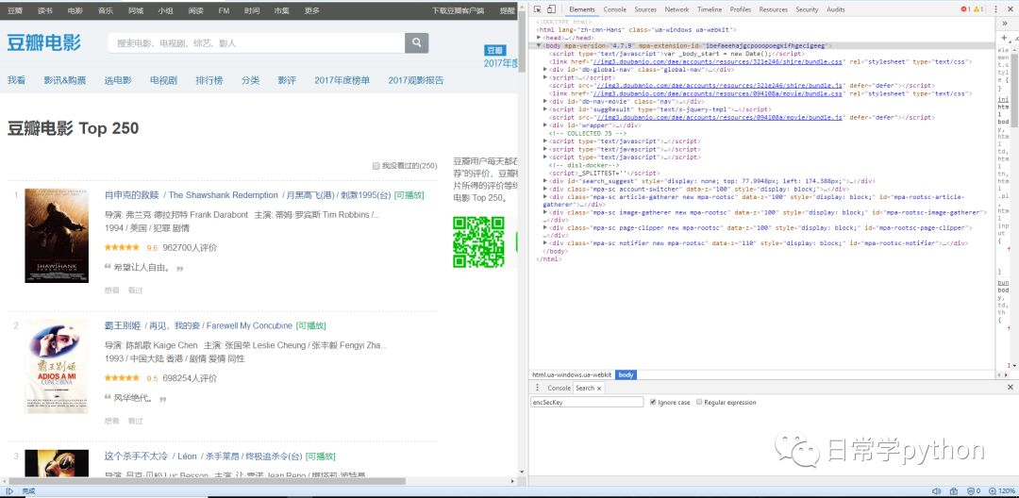This screenshot has height=498, width=1019.
Task: Open the Profiles tab
Action: (x=741, y=9)
